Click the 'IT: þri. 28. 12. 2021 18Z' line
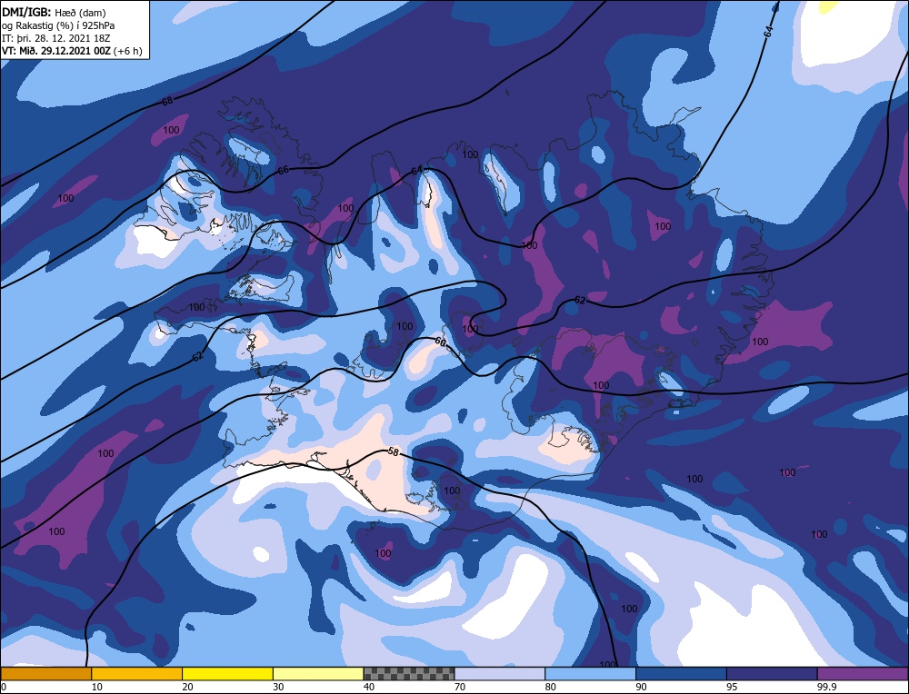Viewport: 909px width, 694px height. (55, 38)
